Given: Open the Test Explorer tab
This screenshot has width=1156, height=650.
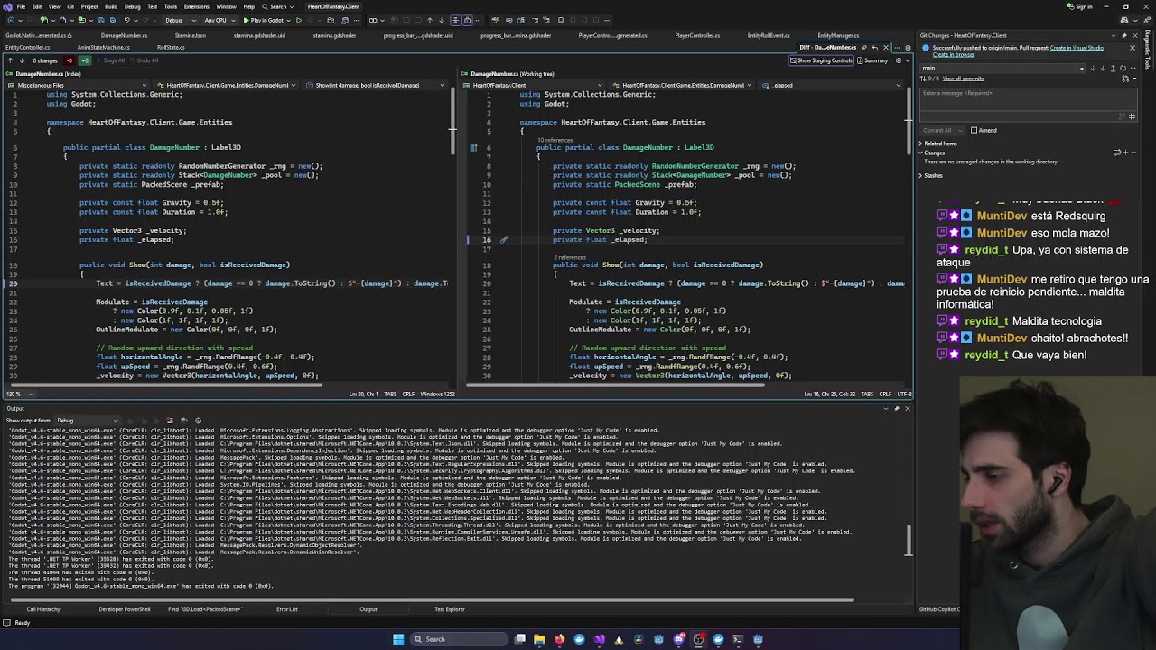Looking at the screenshot, I should pyautogui.click(x=449, y=609).
